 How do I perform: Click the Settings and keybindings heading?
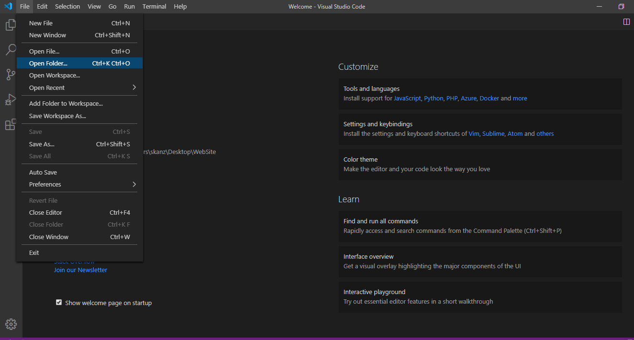(x=378, y=124)
